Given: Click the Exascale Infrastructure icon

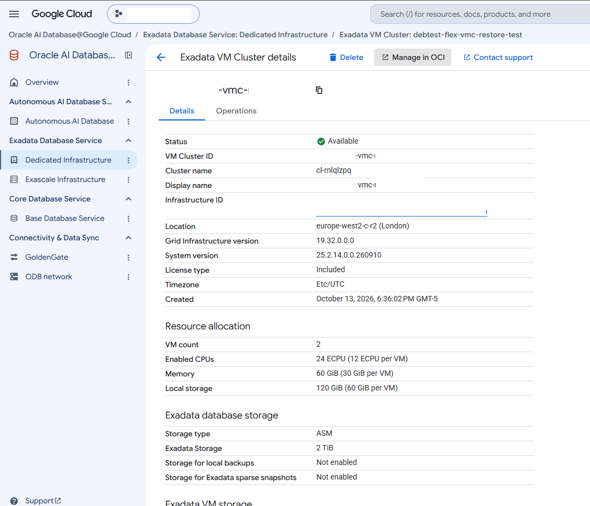Looking at the screenshot, I should (14, 180).
